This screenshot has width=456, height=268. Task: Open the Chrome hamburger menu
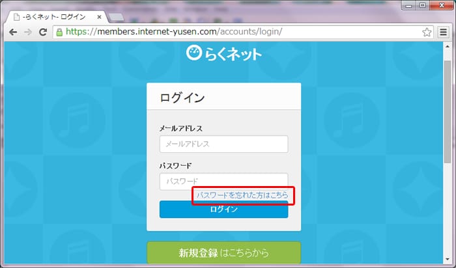(x=443, y=32)
